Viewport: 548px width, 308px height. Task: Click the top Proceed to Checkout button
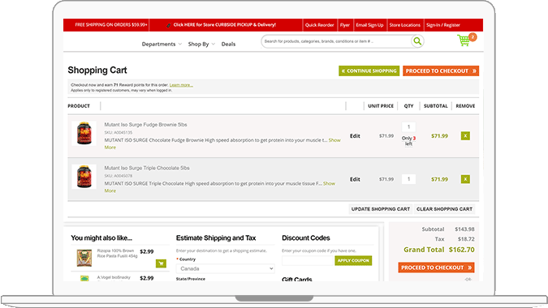point(441,71)
